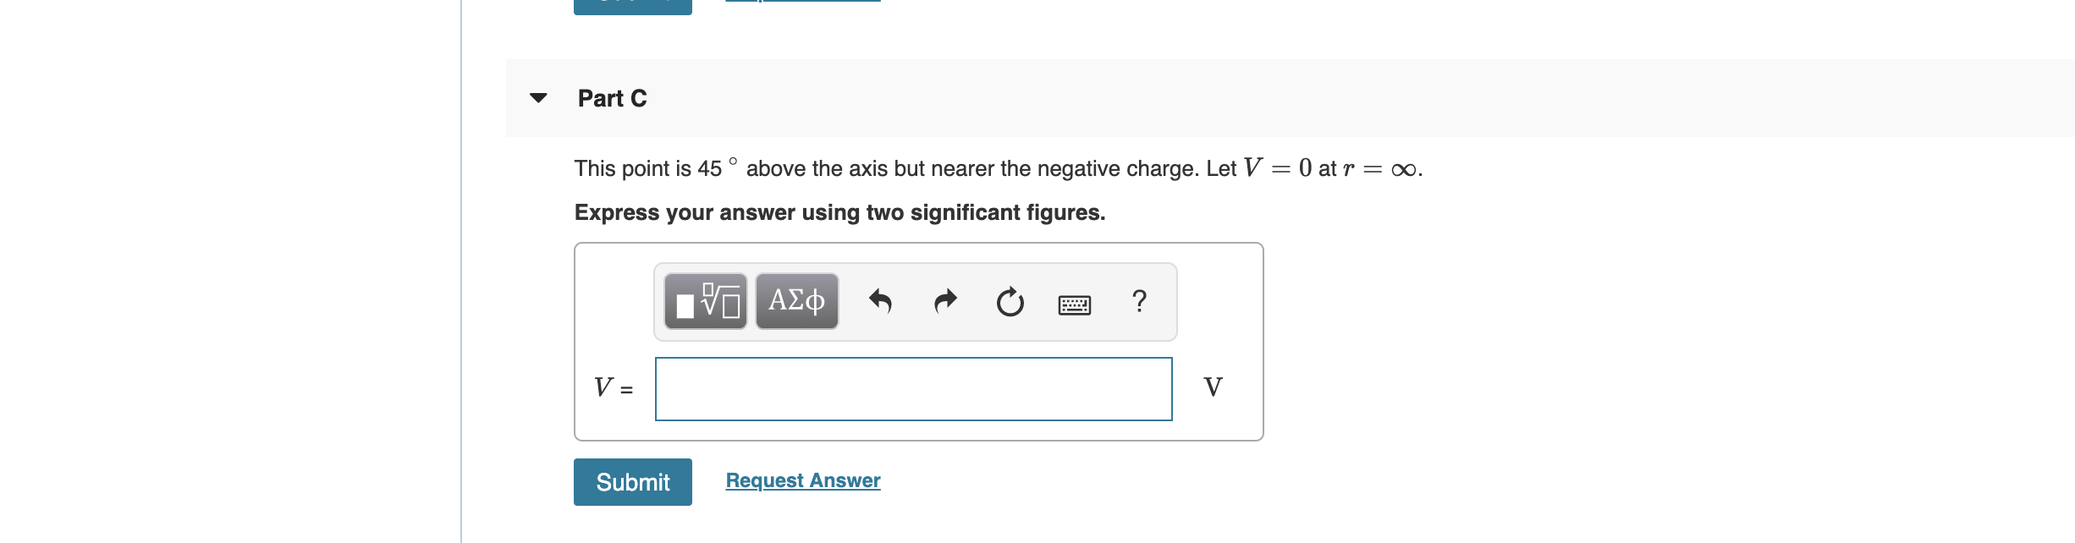Open the keyboard shortcuts icon

[x=1076, y=302]
